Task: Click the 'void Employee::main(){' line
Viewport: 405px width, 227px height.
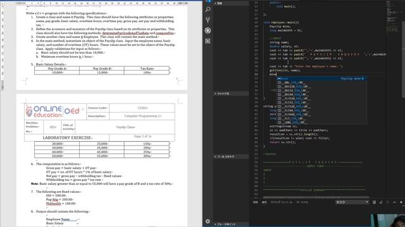Action: [x=281, y=23]
